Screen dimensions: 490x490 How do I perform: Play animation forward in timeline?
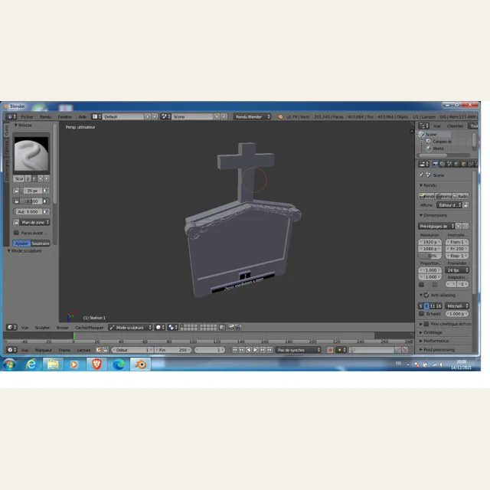[x=256, y=350]
